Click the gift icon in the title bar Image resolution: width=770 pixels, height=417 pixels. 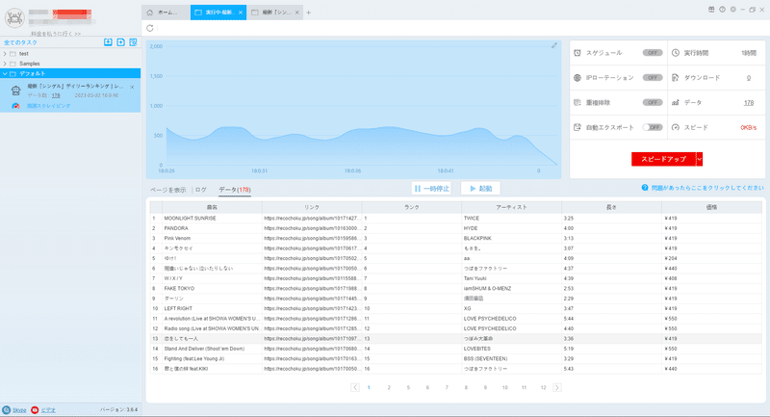click(x=711, y=10)
